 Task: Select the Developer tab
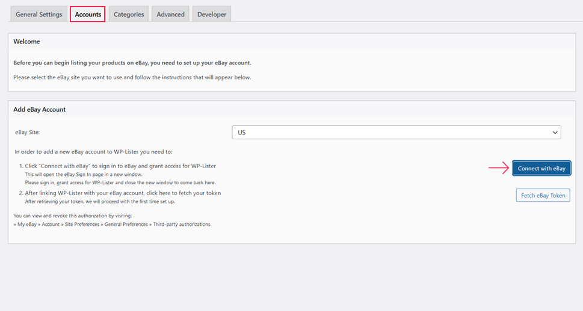click(x=212, y=14)
